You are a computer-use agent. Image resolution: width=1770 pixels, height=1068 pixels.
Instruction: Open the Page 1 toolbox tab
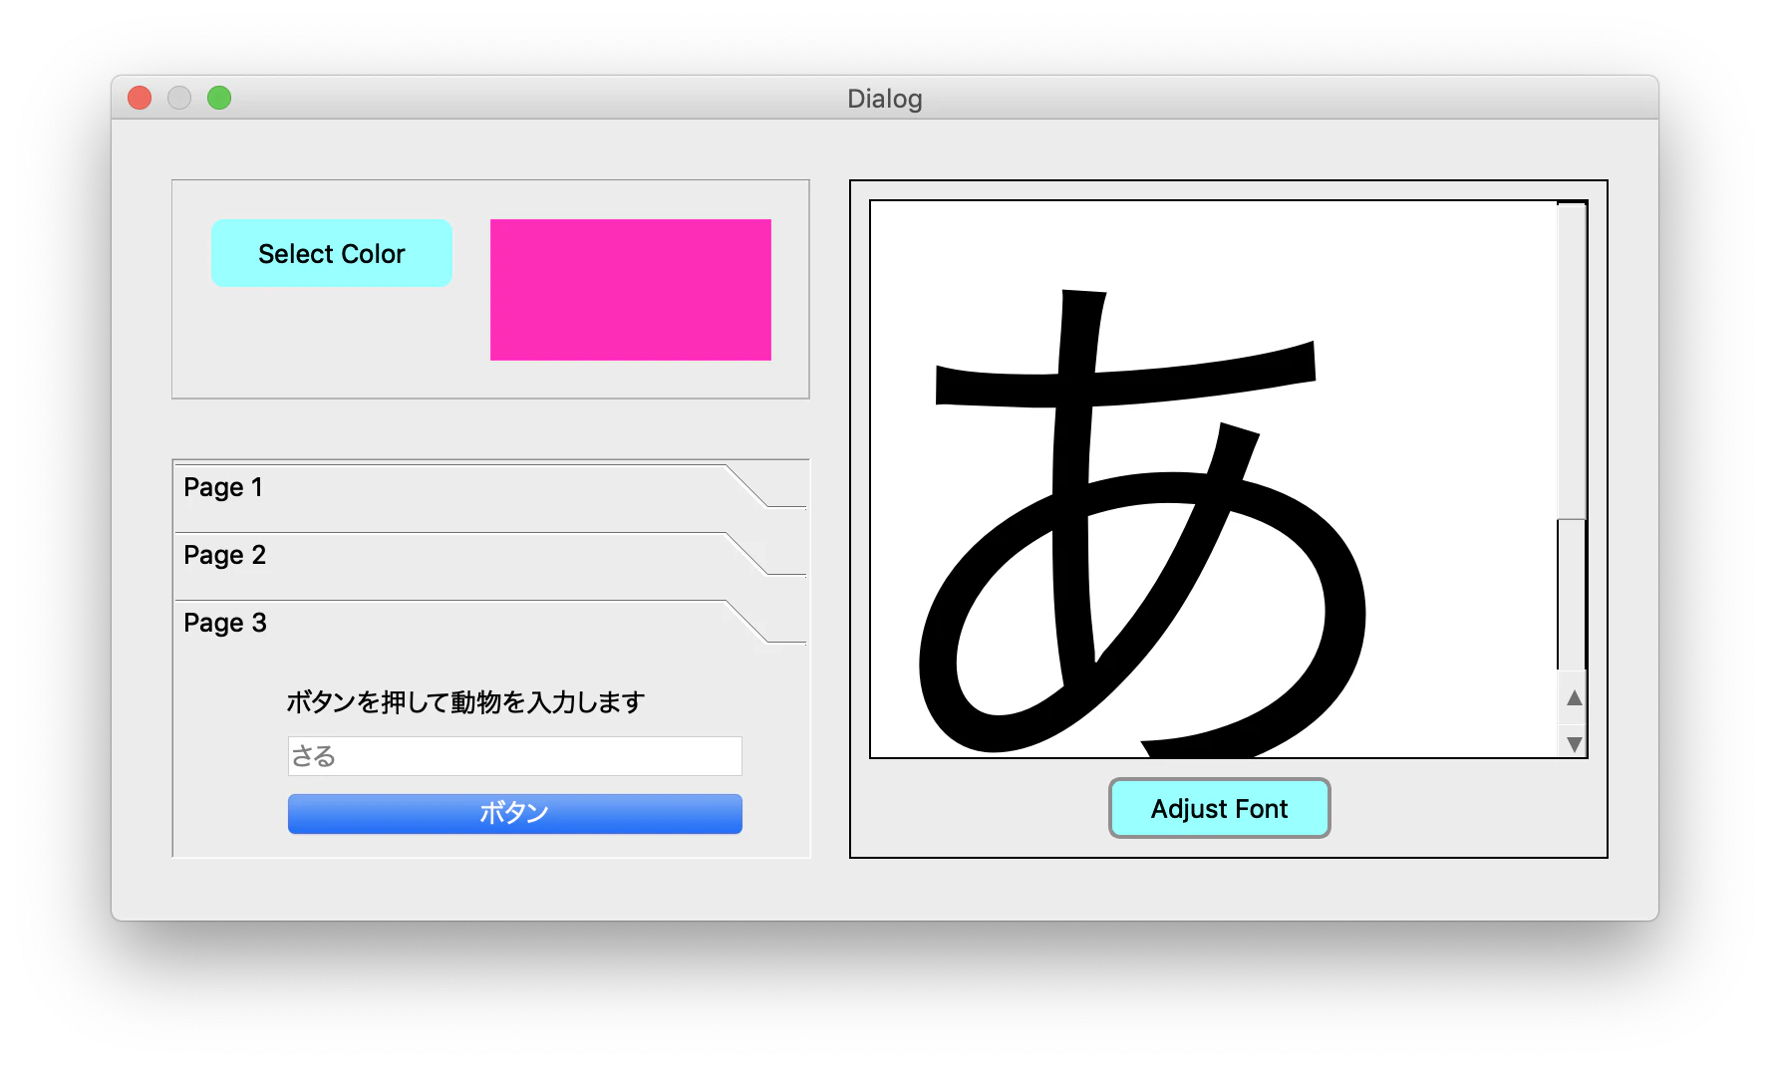point(490,487)
